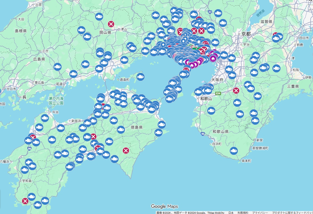Image resolution: width=313 pixels, height=214 pixels.
Task: Click the E24 expressway shield
Action: point(218,93)
